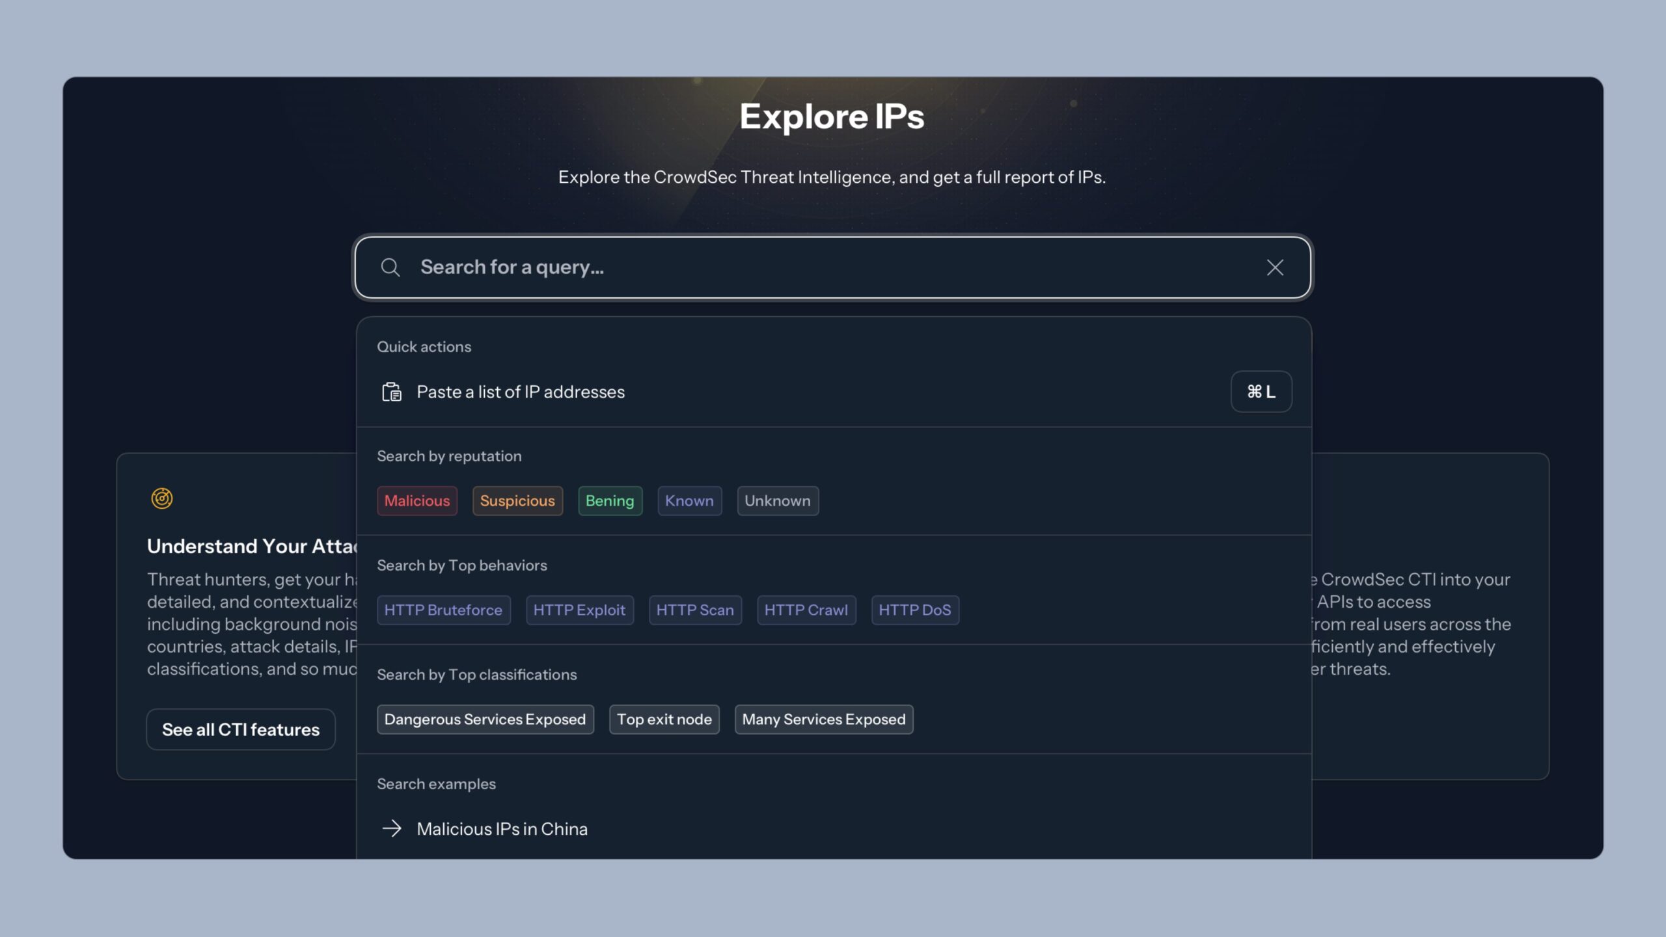The height and width of the screenshot is (937, 1666).
Task: Search by HTTP Bruteforce behavior
Action: [443, 610]
